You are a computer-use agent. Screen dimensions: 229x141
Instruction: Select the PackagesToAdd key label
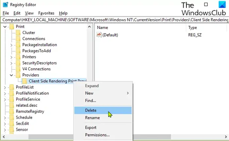click(x=37, y=51)
